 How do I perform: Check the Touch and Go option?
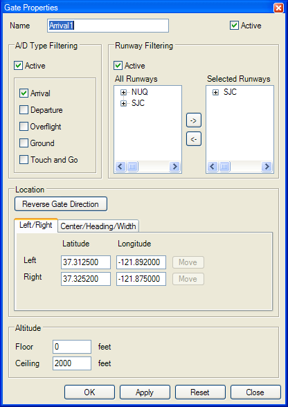24,160
